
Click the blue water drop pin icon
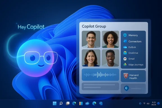coord(127,88)
